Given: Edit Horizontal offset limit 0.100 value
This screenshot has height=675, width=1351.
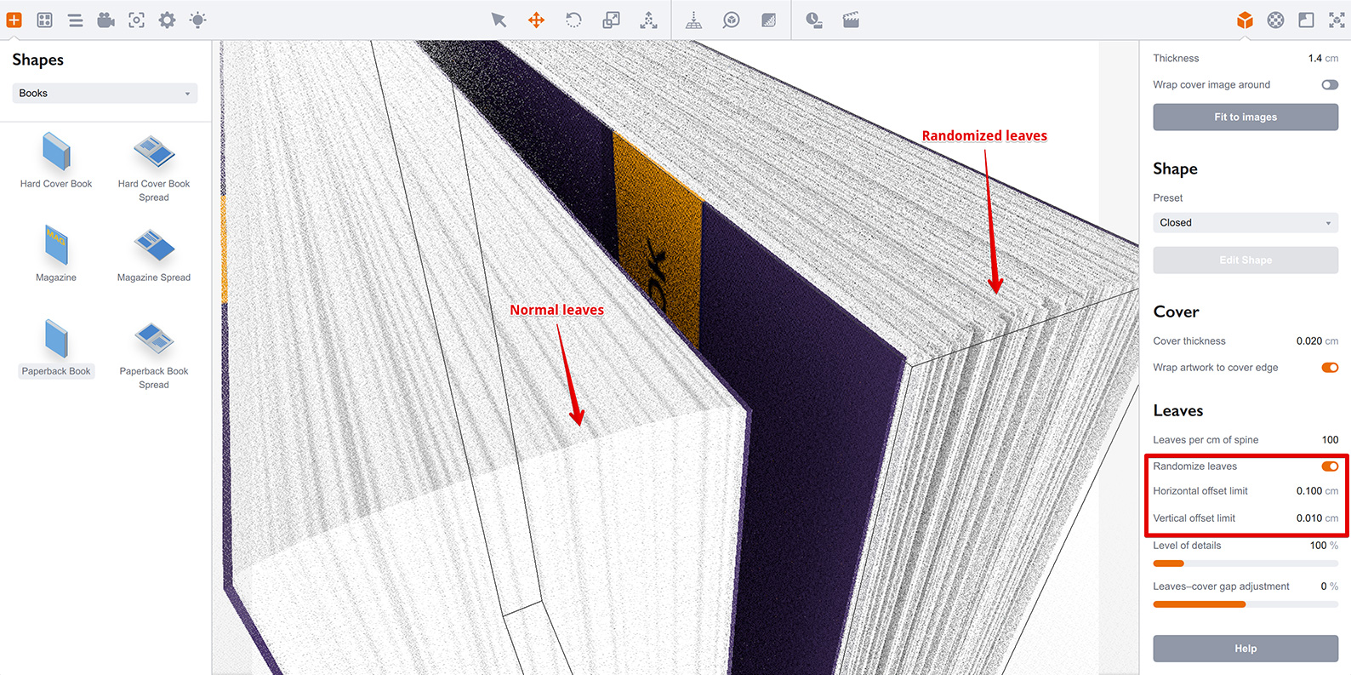Looking at the screenshot, I should pos(1308,490).
